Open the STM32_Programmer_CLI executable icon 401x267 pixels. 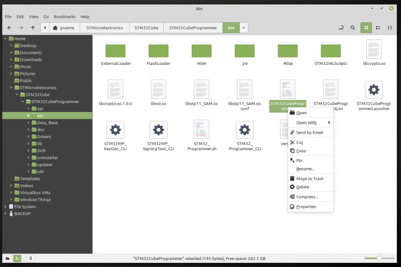tap(245, 129)
